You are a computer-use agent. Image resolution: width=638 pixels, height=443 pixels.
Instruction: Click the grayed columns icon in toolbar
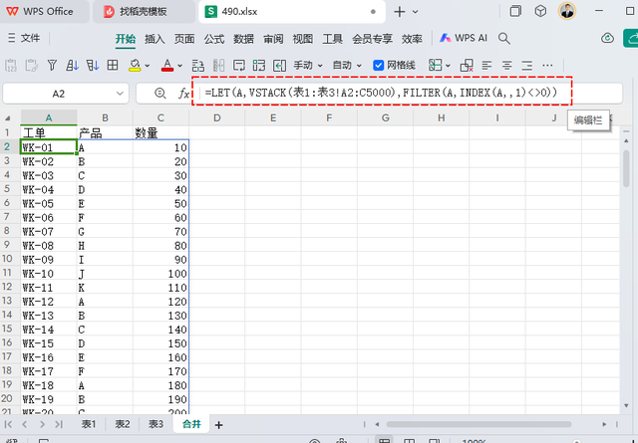pyautogui.click(x=218, y=65)
